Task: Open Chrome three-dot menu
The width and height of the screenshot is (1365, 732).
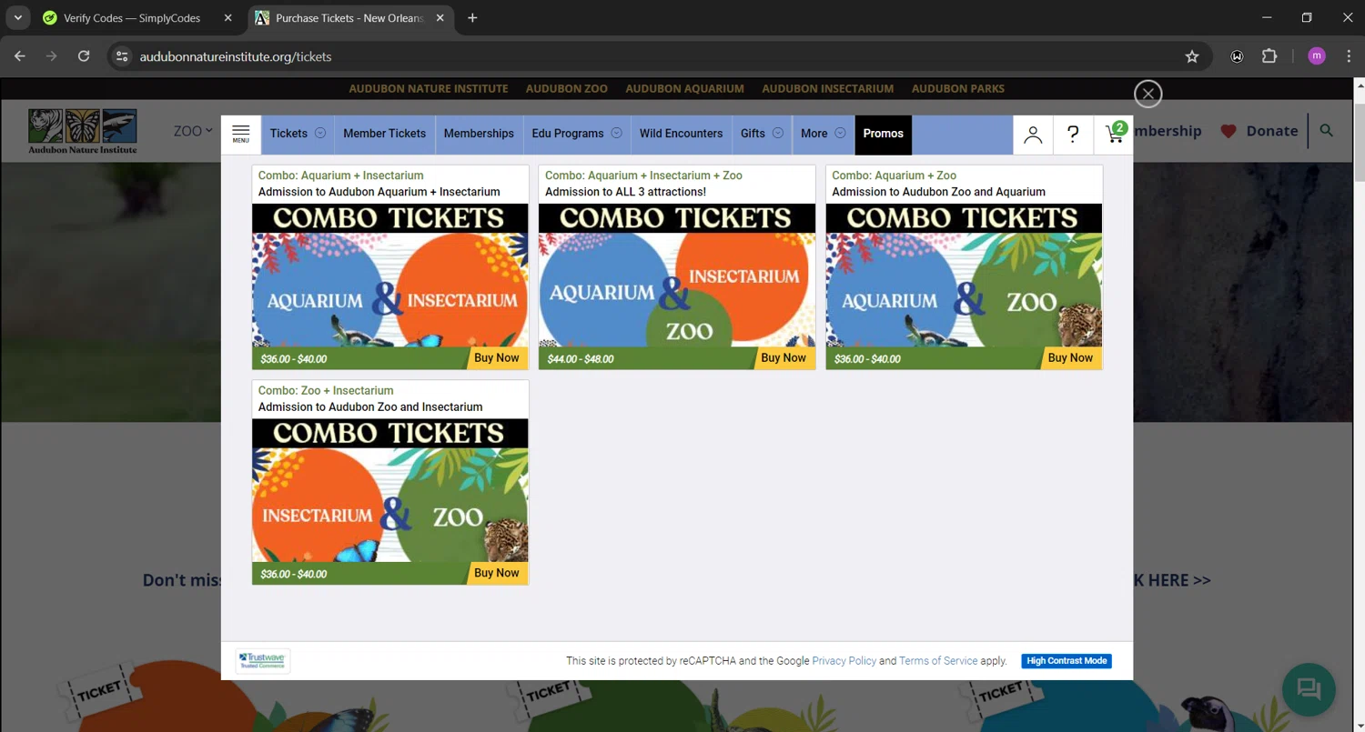Action: (x=1349, y=56)
